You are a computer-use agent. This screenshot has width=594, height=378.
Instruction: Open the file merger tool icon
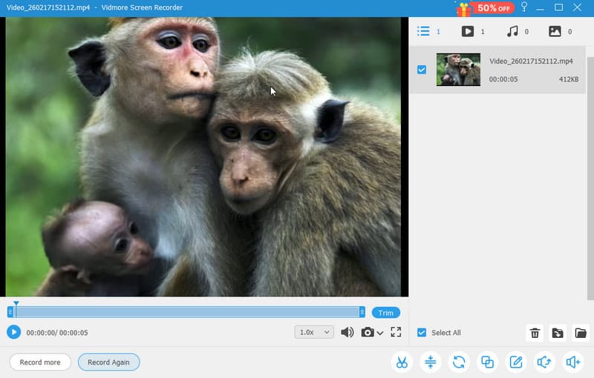click(487, 362)
